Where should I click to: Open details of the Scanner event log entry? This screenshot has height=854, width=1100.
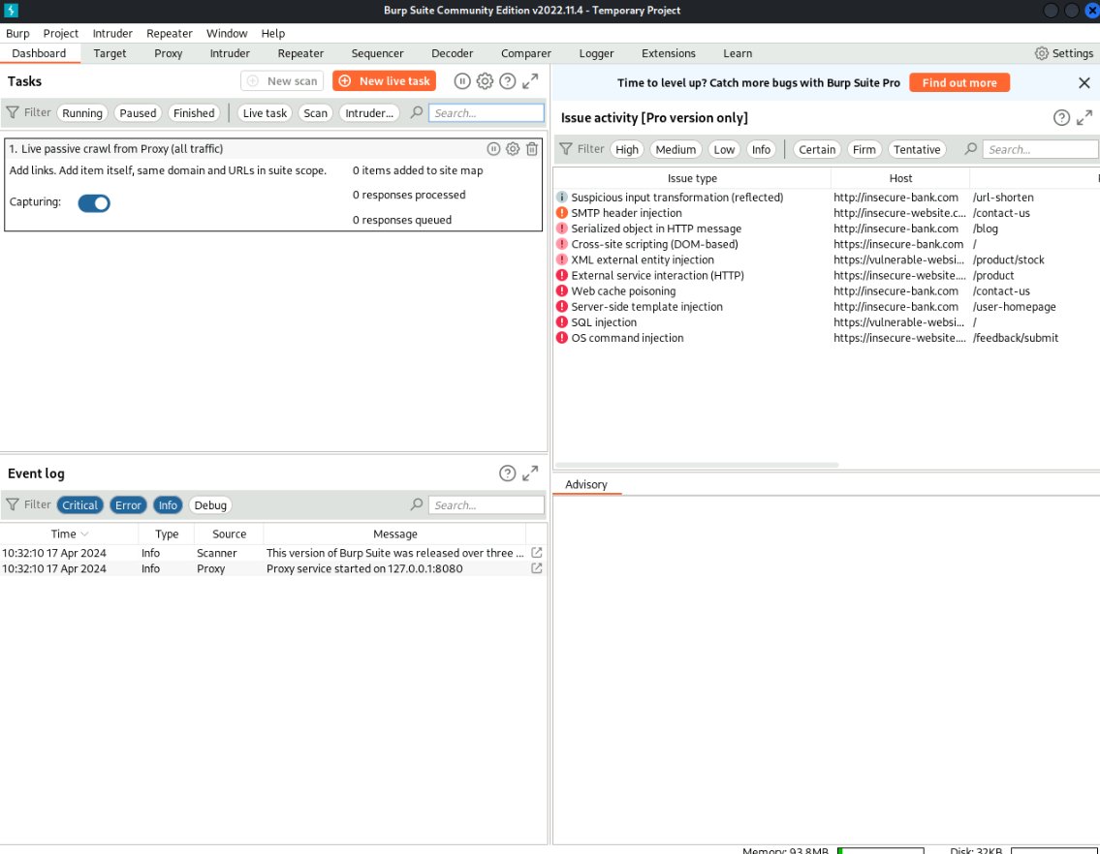[x=537, y=553]
